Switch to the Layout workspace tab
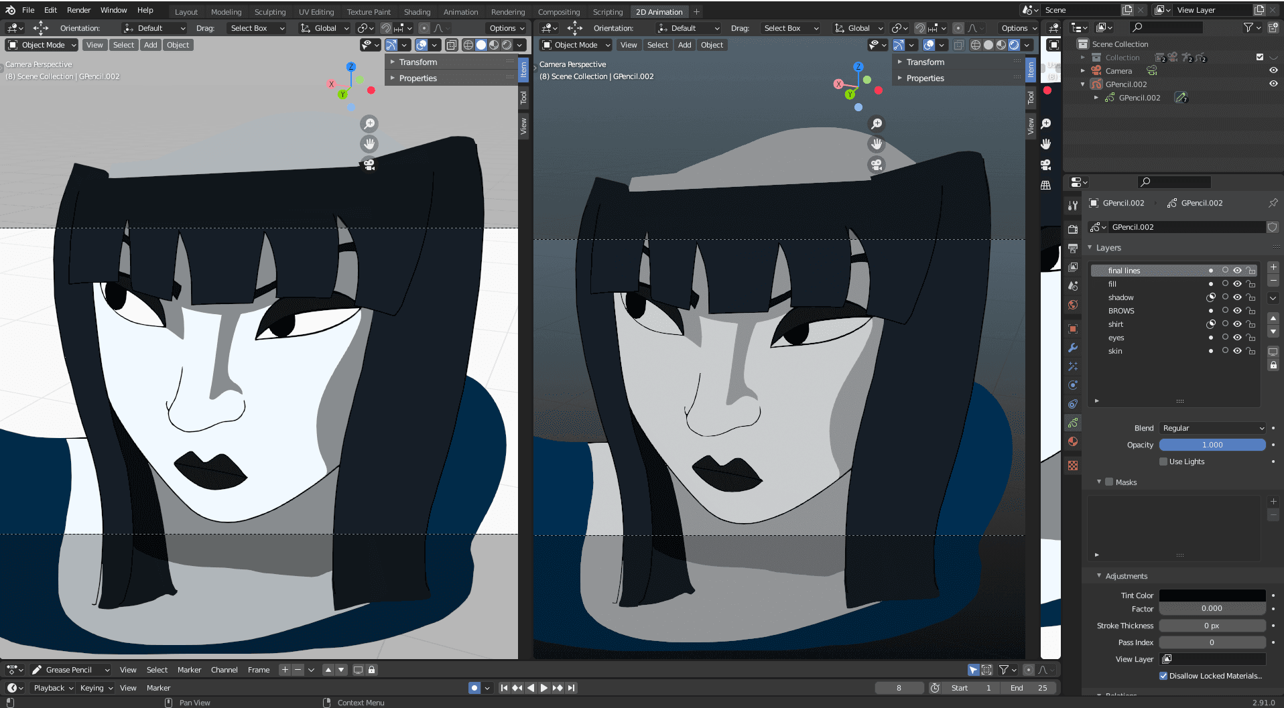The image size is (1284, 708). tap(186, 12)
